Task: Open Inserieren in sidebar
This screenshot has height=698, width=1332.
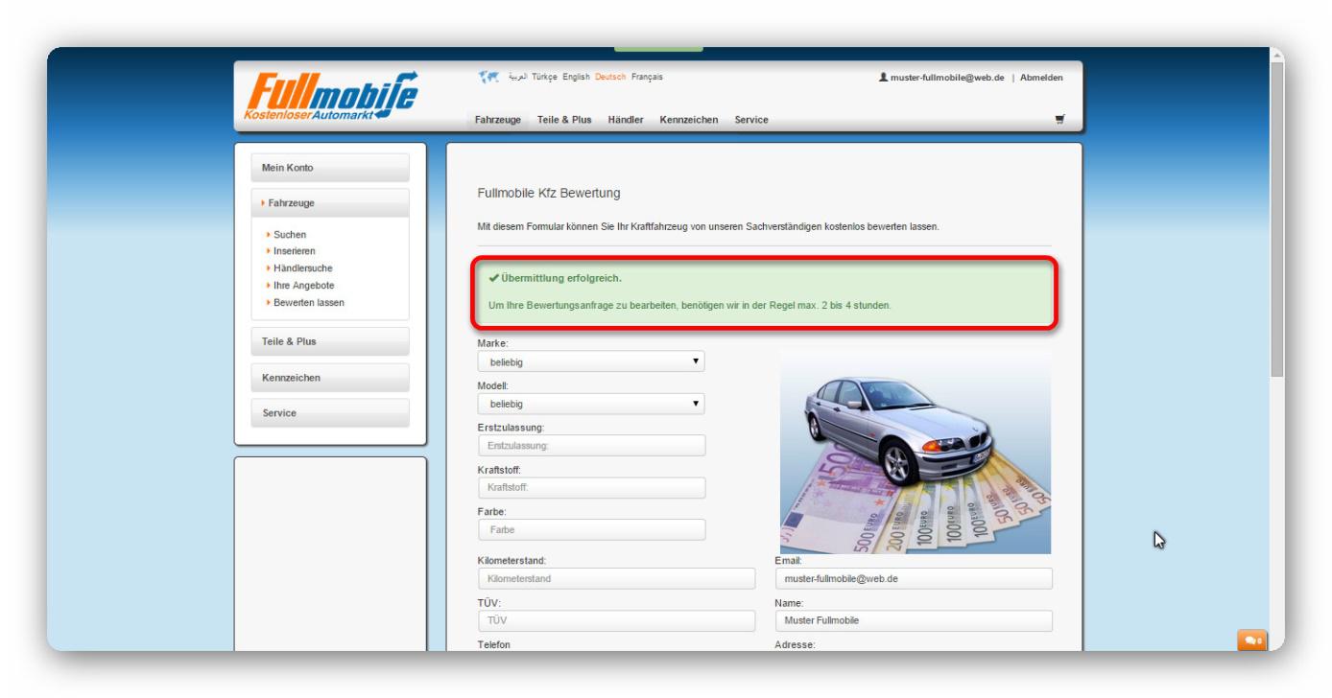Action: 295,251
